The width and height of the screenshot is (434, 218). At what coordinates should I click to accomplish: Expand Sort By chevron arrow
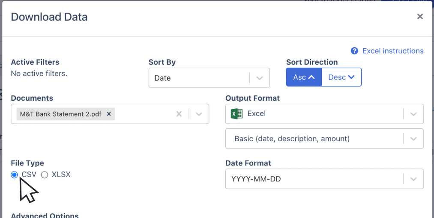259,78
